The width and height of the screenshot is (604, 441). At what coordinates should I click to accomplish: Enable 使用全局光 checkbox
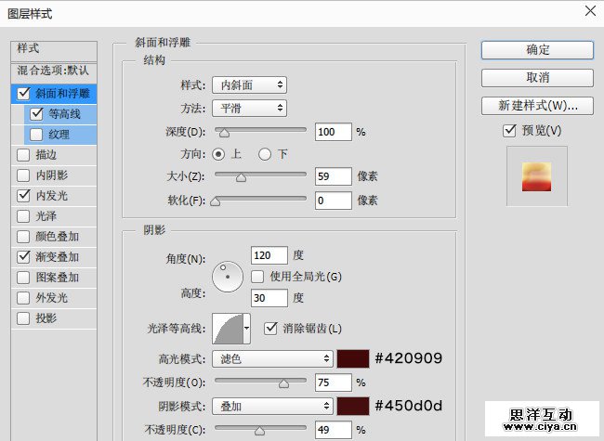click(x=259, y=277)
